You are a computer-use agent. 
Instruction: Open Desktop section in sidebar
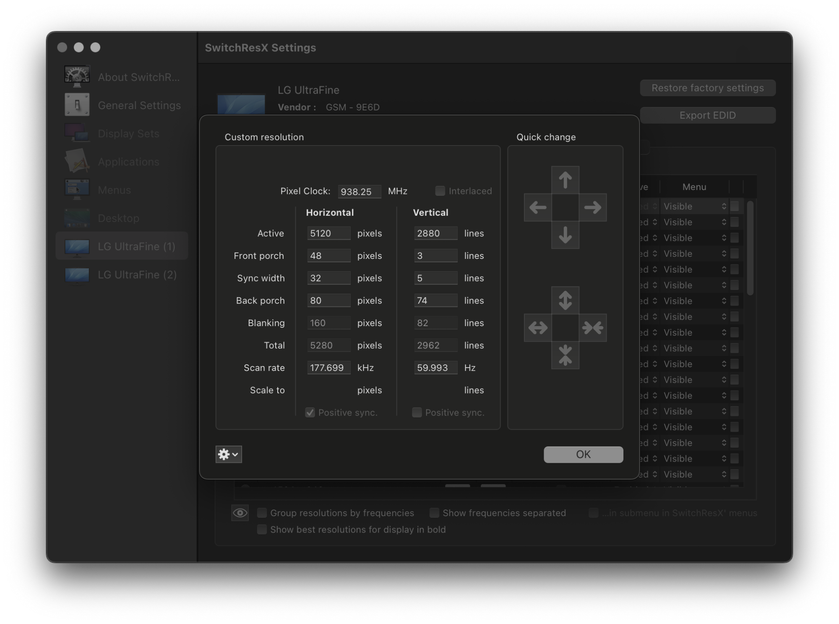(122, 218)
